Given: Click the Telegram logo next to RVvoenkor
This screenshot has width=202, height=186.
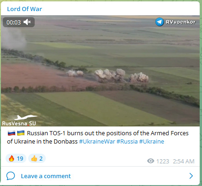Looking at the screenshot, I should click(159, 22).
